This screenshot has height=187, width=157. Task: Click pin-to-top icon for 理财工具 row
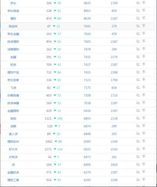click(144, 180)
